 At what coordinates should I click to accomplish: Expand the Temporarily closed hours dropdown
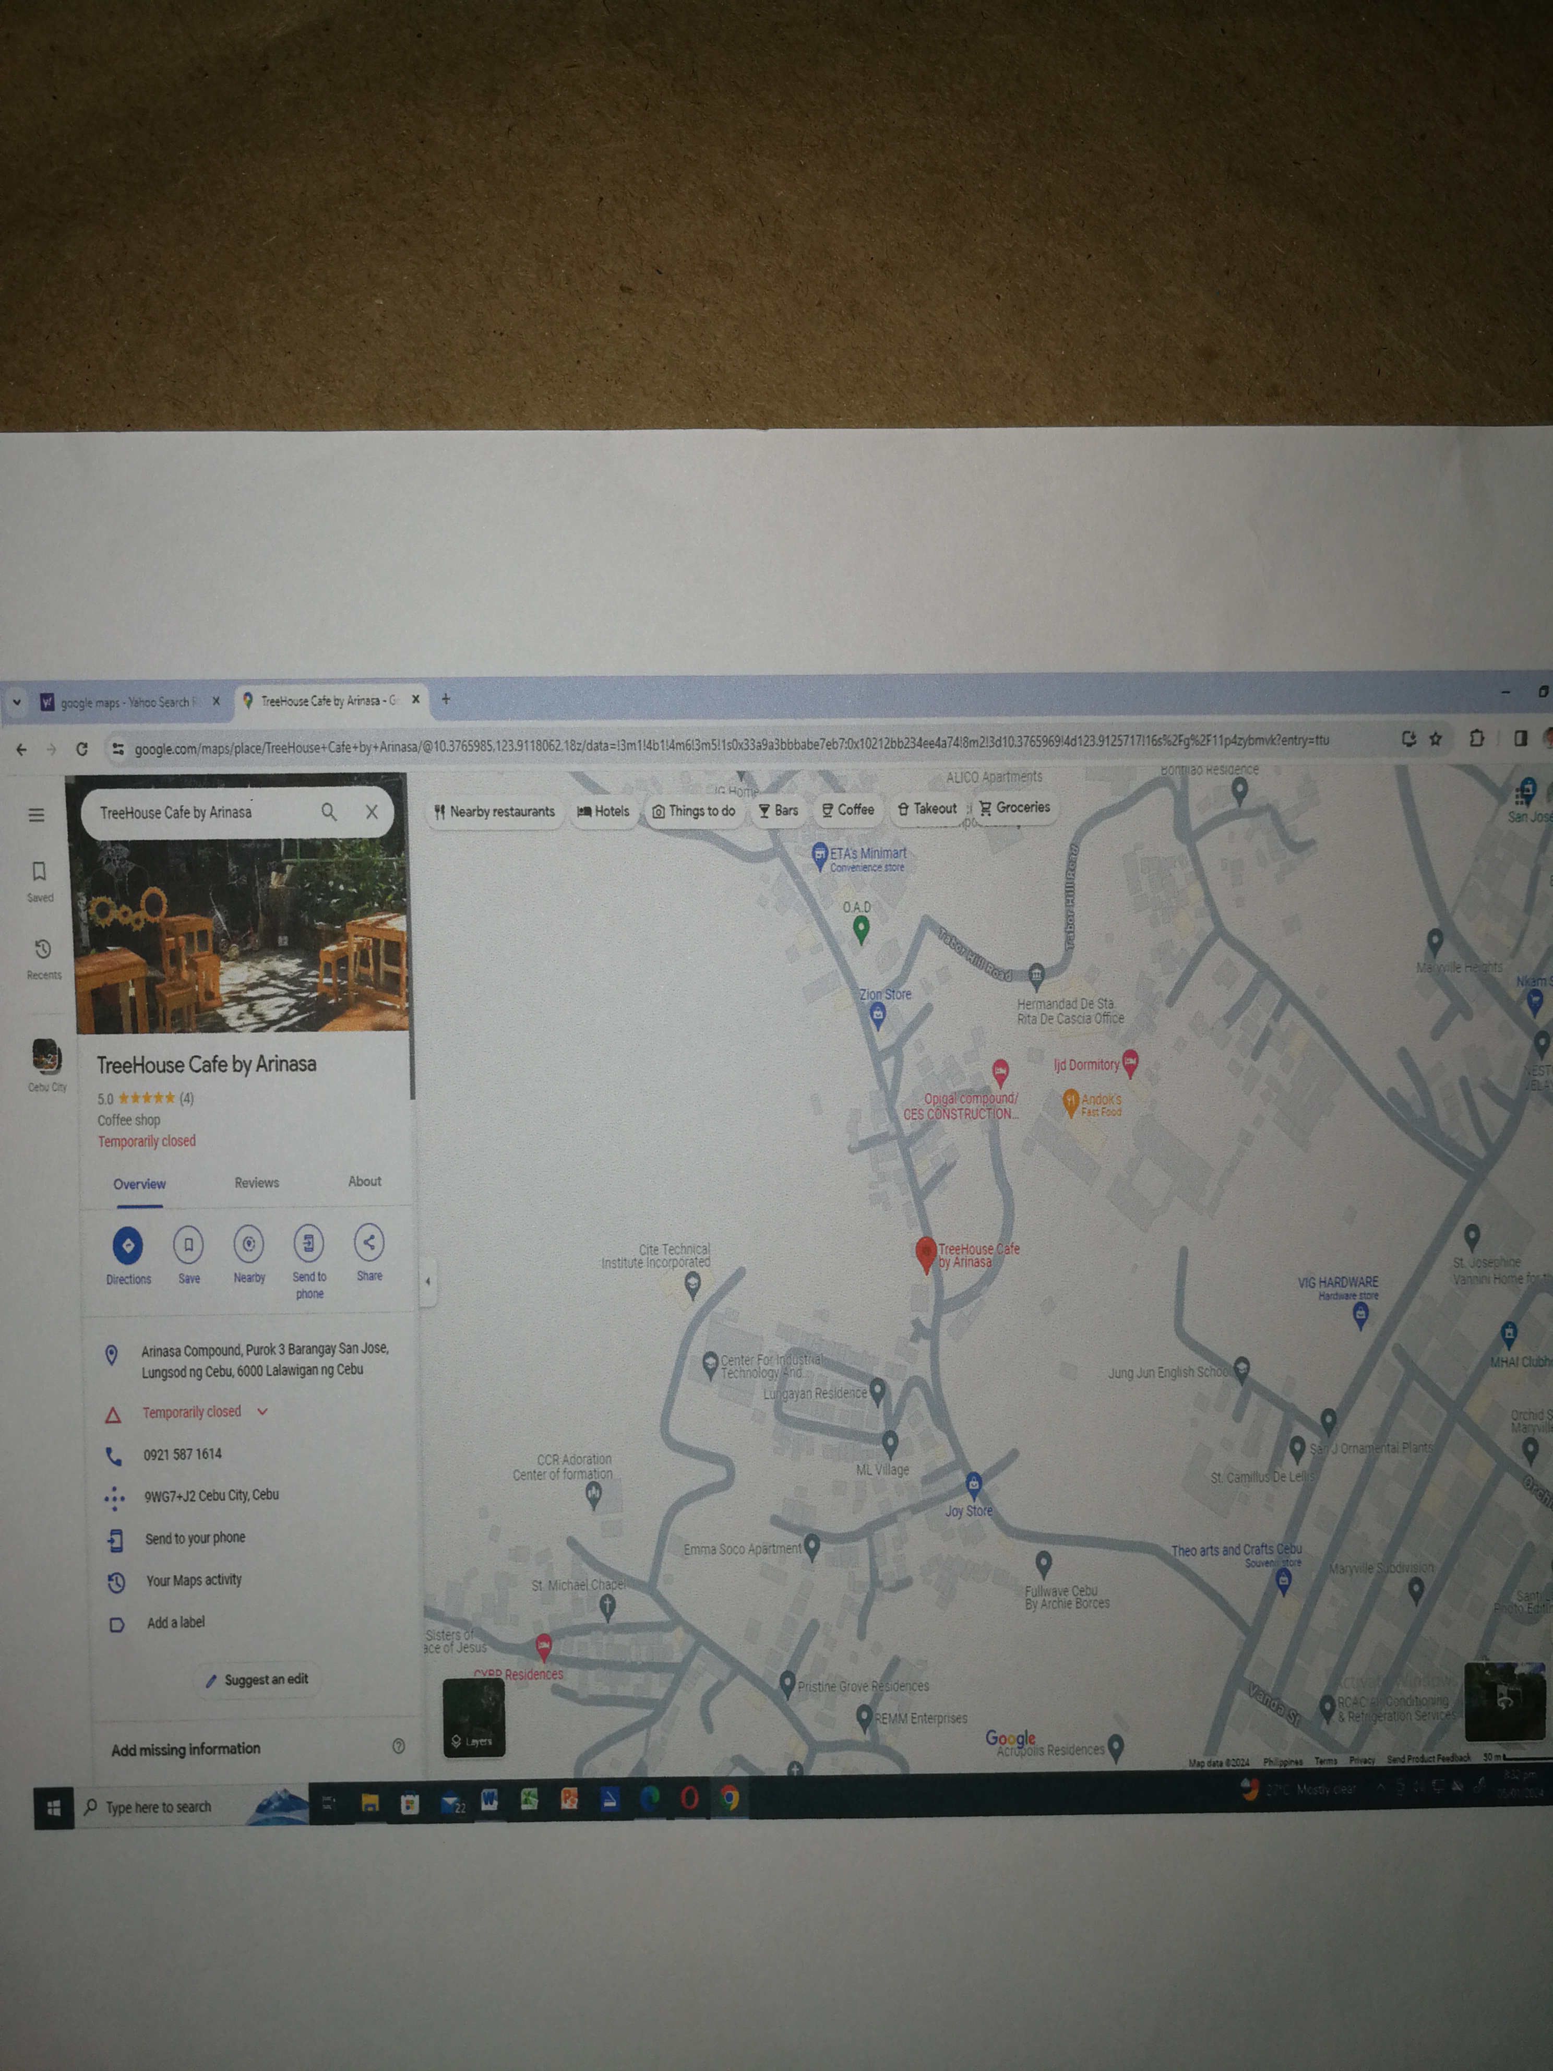(x=262, y=1411)
